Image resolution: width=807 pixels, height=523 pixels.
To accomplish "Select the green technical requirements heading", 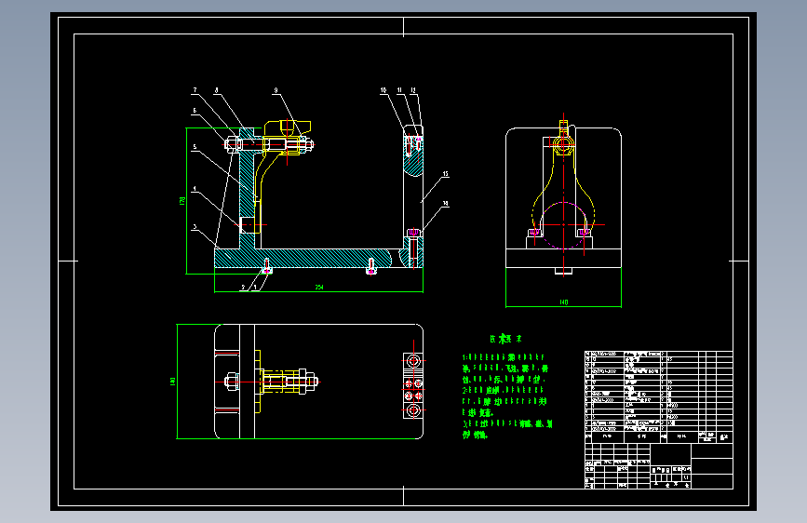I will click(506, 339).
